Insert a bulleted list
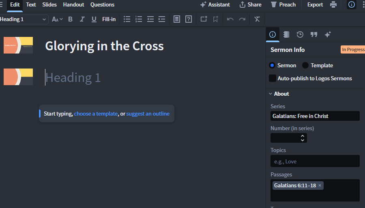 pos(127,19)
